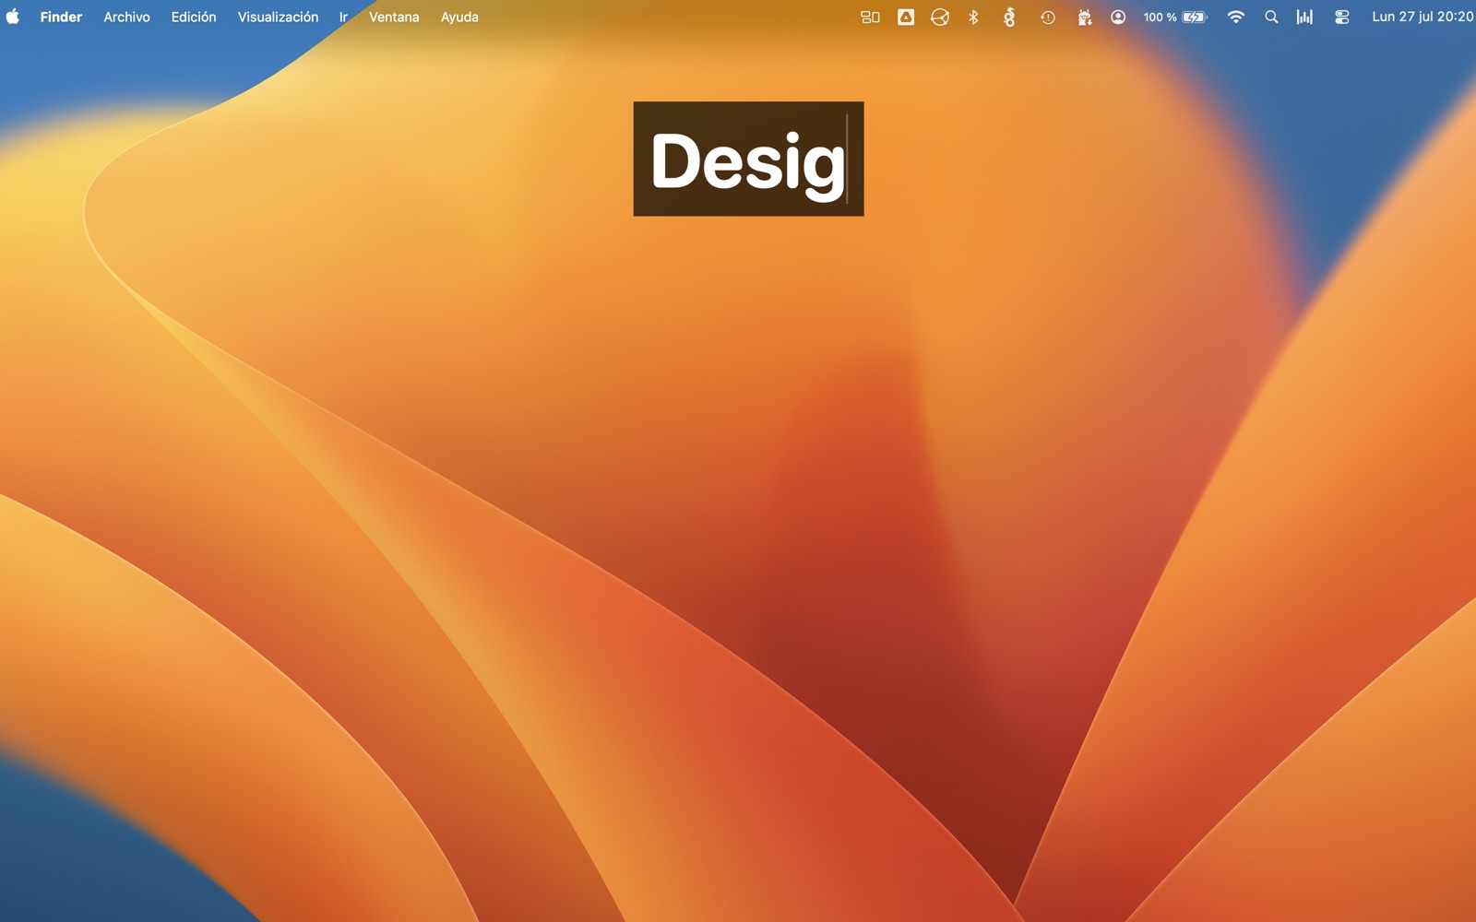Click the date and time Lun 27 jul 20:20

pyautogui.click(x=1422, y=17)
